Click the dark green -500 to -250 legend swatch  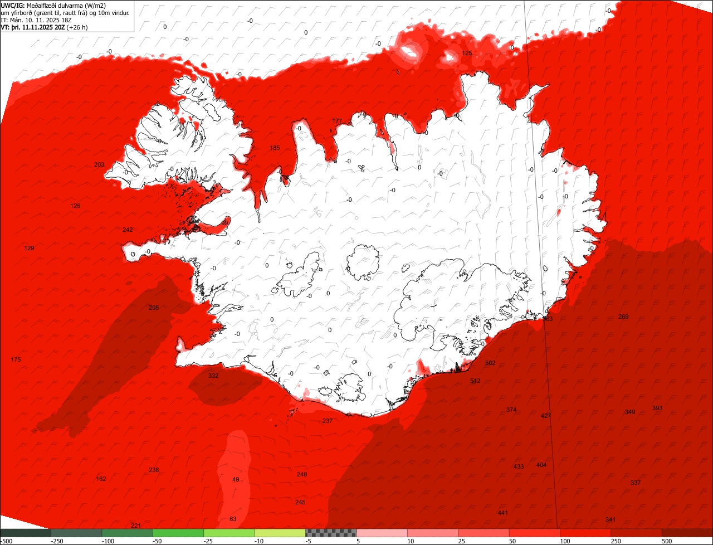coord(25,533)
